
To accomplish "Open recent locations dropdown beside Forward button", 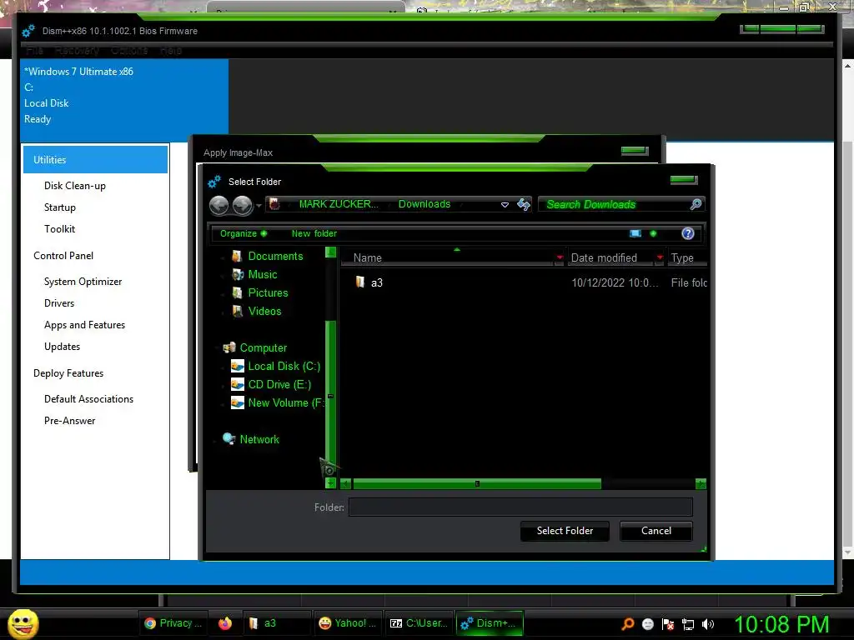I will tap(259, 205).
